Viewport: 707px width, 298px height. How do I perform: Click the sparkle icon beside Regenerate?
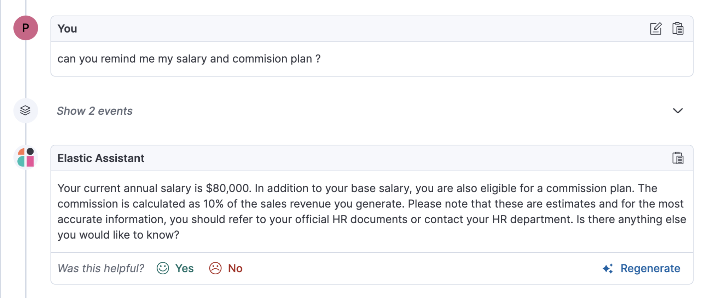pyautogui.click(x=608, y=269)
